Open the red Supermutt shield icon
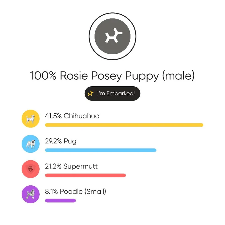The height and width of the screenshot is (225, 225). [x=31, y=169]
